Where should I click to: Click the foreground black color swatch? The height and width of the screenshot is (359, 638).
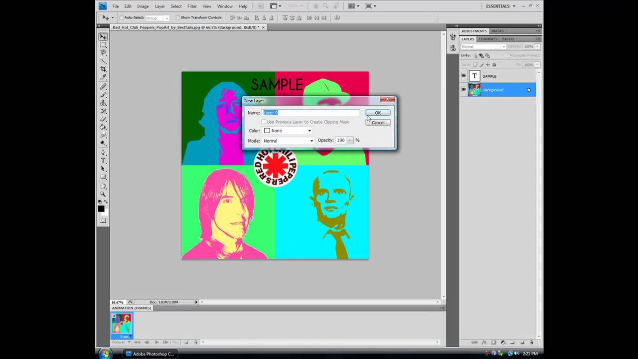point(101,208)
